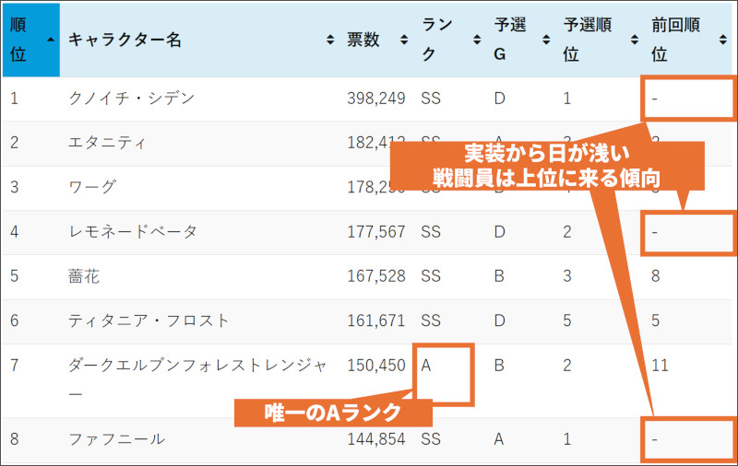738x466 pixels.
Task: Click the 144,854 vote count cell
Action: tap(376, 439)
